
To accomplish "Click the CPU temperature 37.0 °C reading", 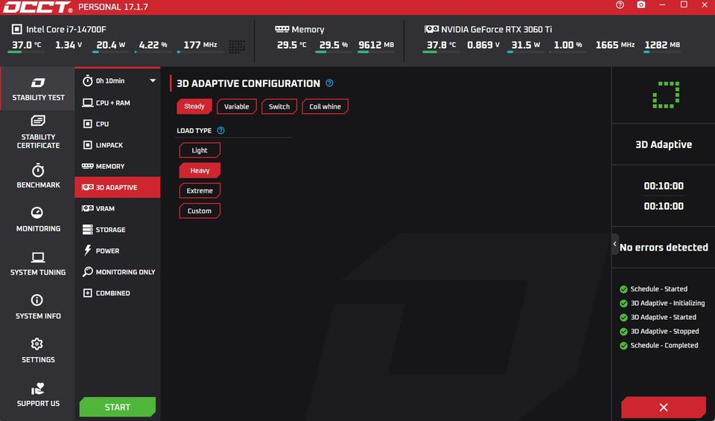I will click(x=27, y=45).
